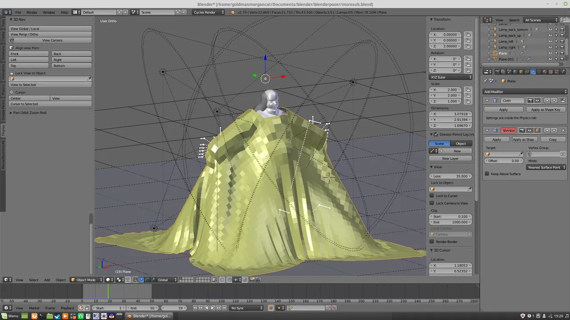Copy the Shrinkwrap modifier
The image size is (570, 320).
[553, 140]
